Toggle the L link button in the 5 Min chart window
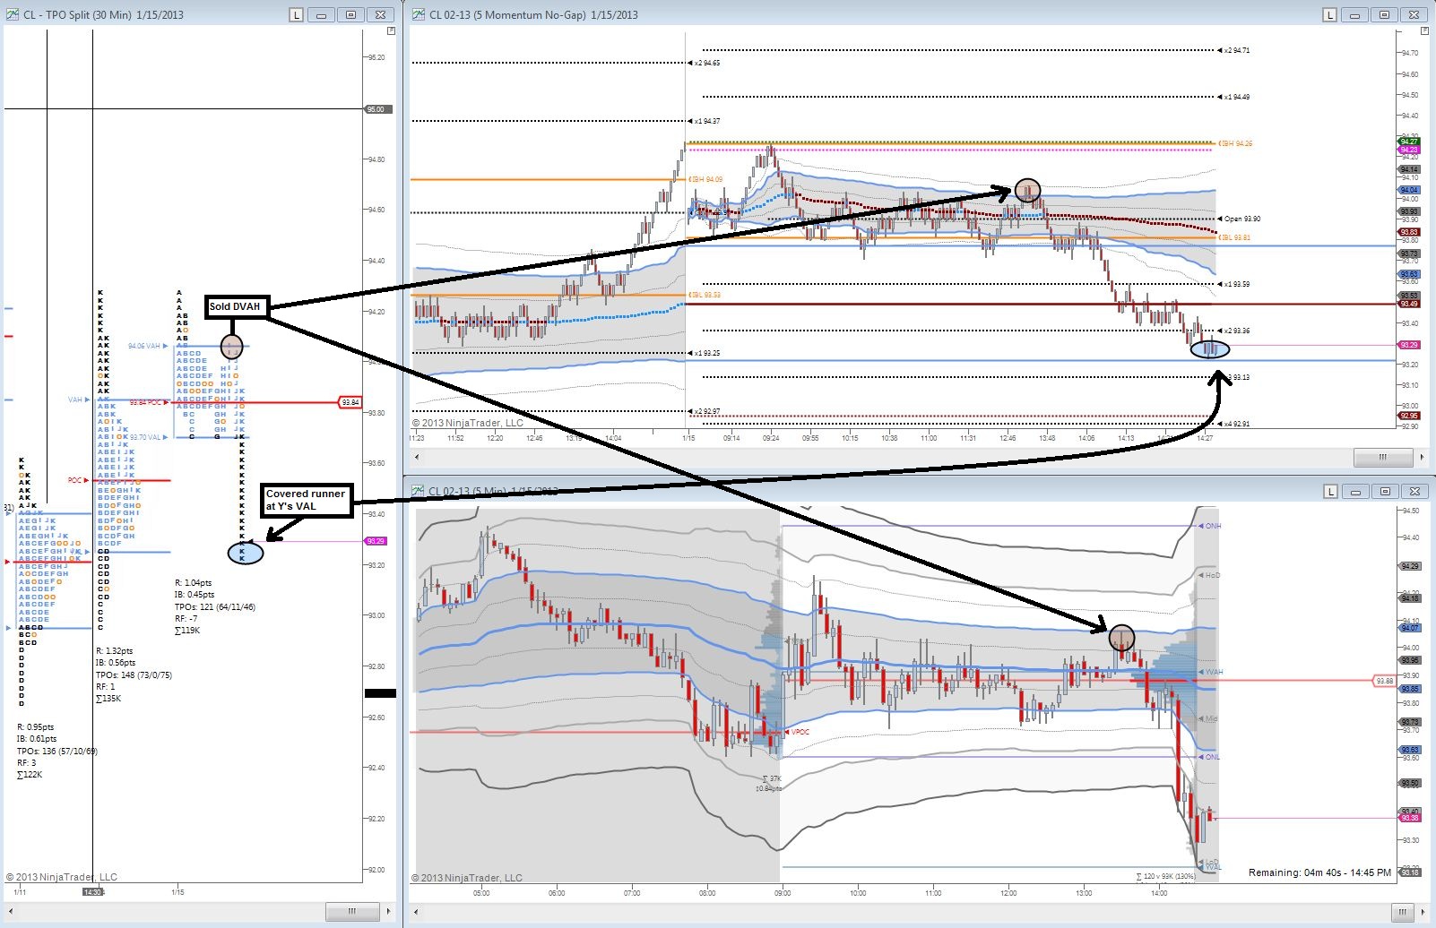This screenshot has height=928, width=1436. pyautogui.click(x=1329, y=491)
